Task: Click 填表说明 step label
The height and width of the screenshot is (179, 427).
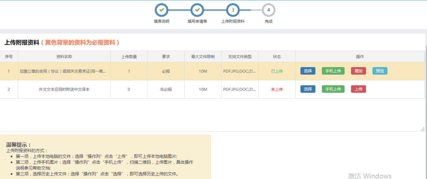Action: pos(161,21)
